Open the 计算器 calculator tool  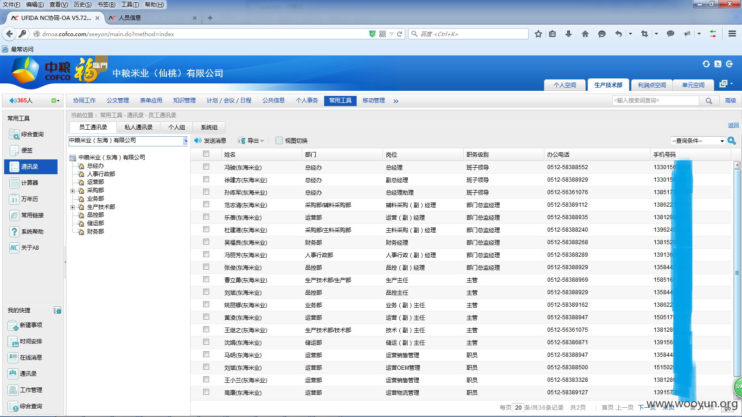[24, 183]
